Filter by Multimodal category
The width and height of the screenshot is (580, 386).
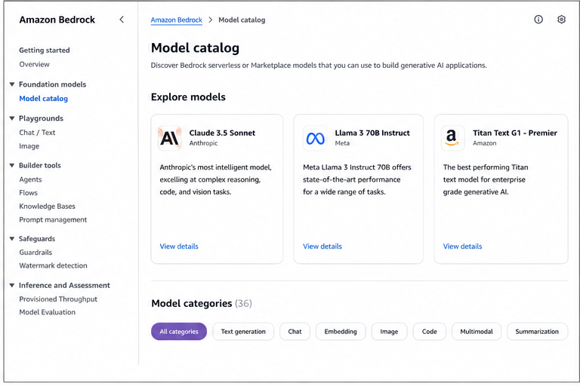click(x=477, y=332)
